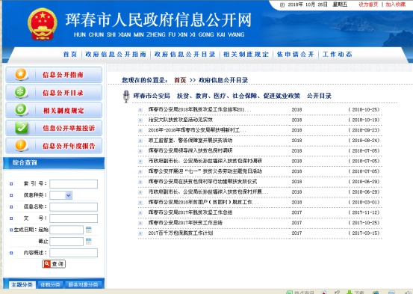Focus the 内容概述 input field
The image size is (413, 294).
tap(73, 253)
